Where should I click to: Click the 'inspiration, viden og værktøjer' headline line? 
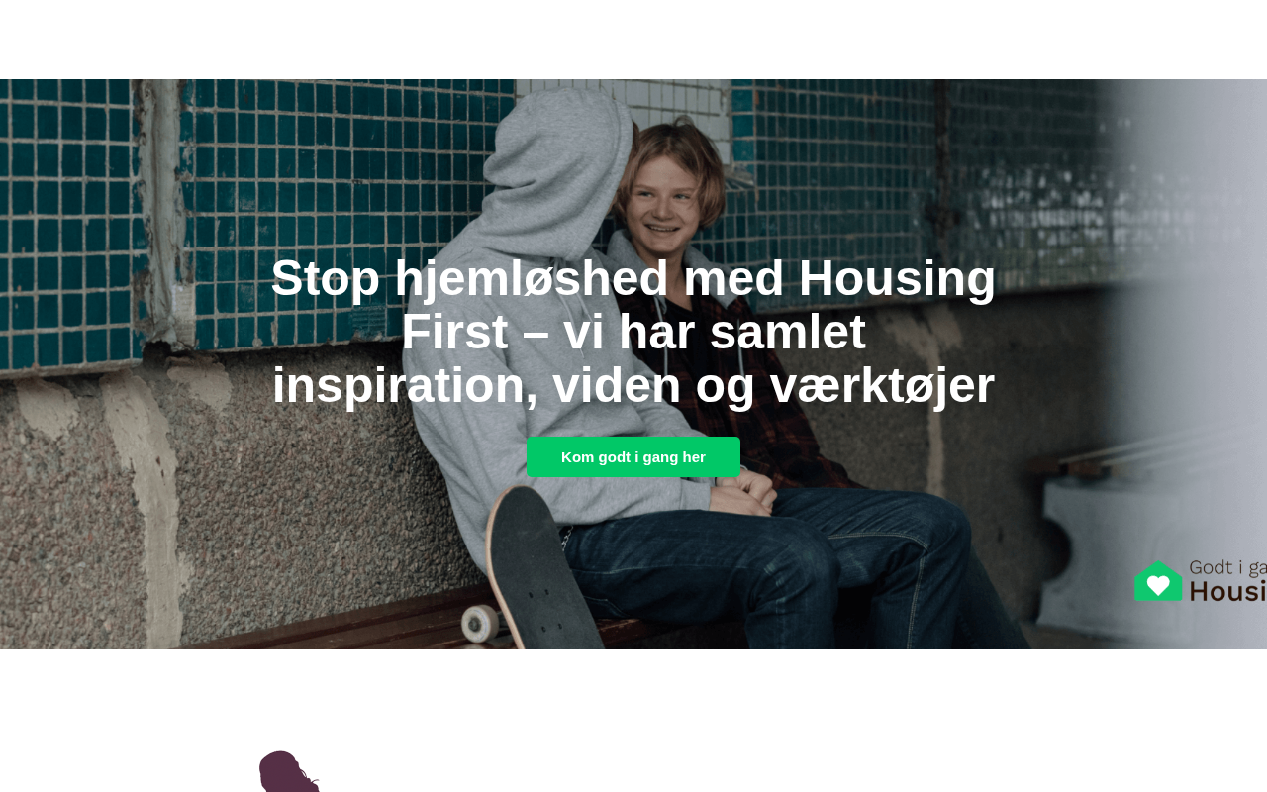pos(633,385)
